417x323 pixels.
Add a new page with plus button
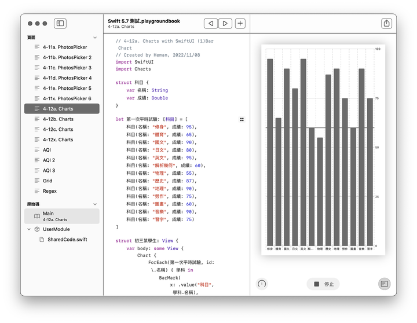click(240, 23)
